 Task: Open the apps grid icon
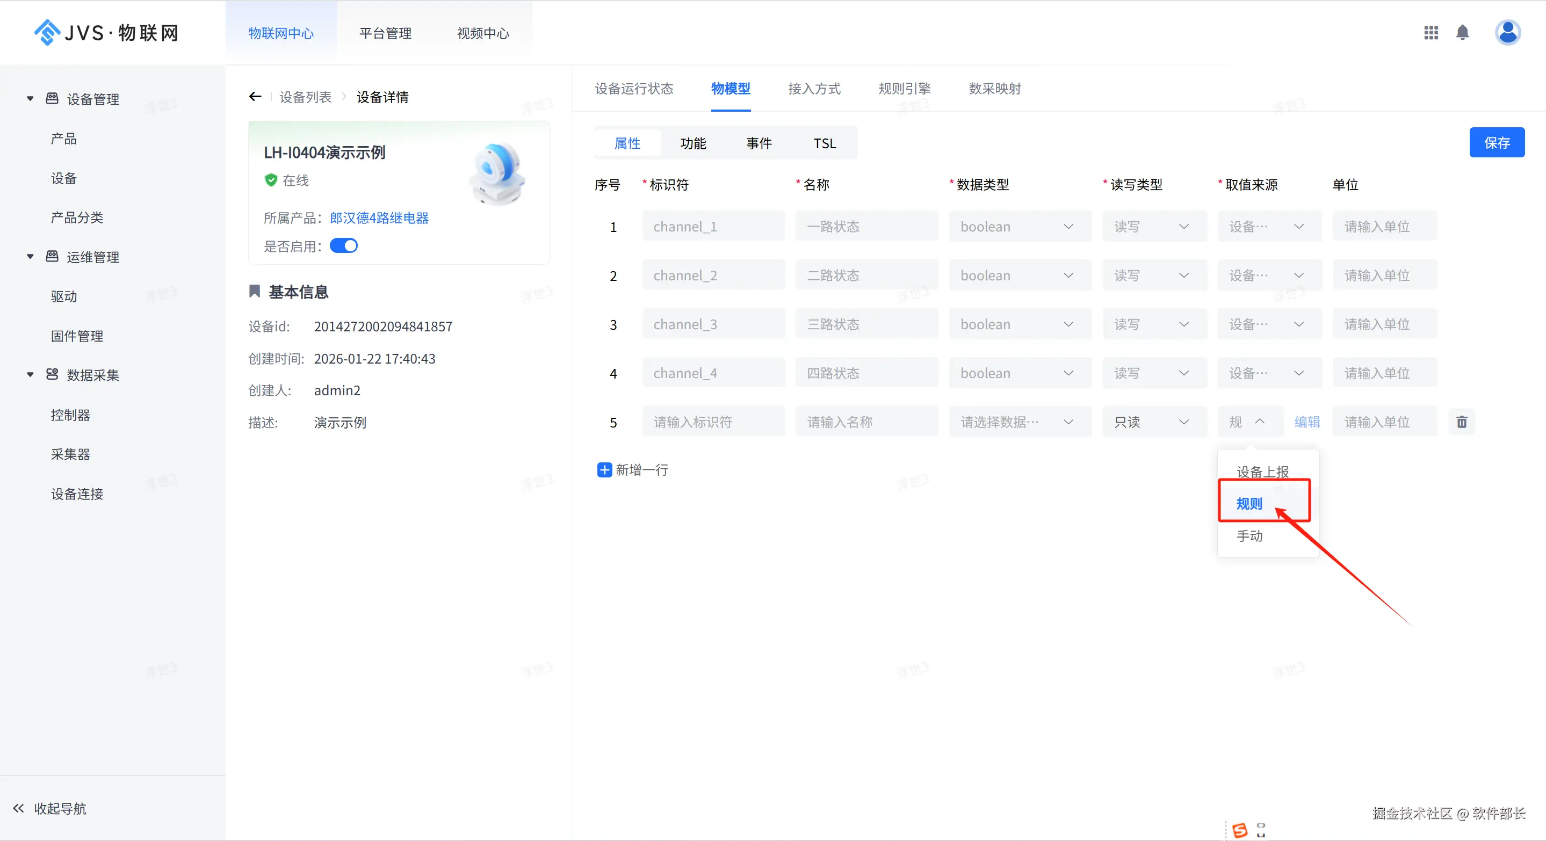(x=1431, y=33)
